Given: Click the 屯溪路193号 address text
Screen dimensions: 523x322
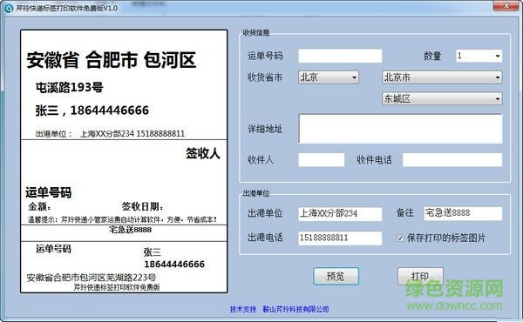Looking at the screenshot, I should click(x=70, y=88).
